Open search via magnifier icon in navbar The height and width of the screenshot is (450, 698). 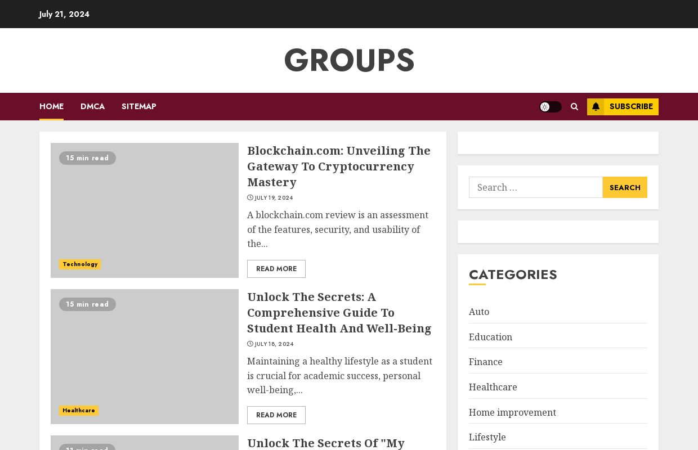click(574, 107)
